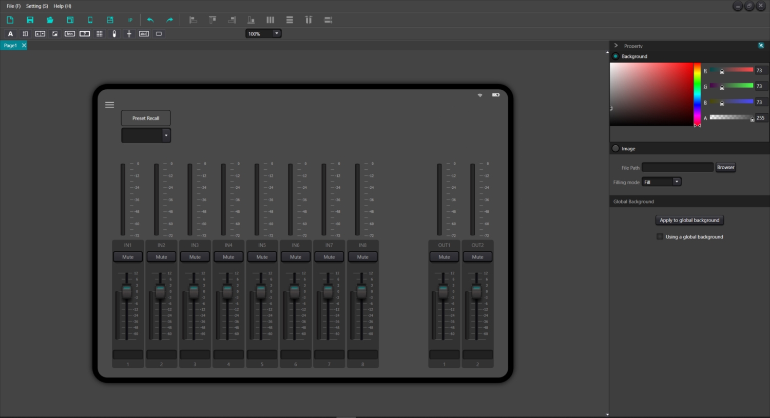The image size is (770, 418).
Task: Open a project via the folder icon
Action: tap(50, 20)
